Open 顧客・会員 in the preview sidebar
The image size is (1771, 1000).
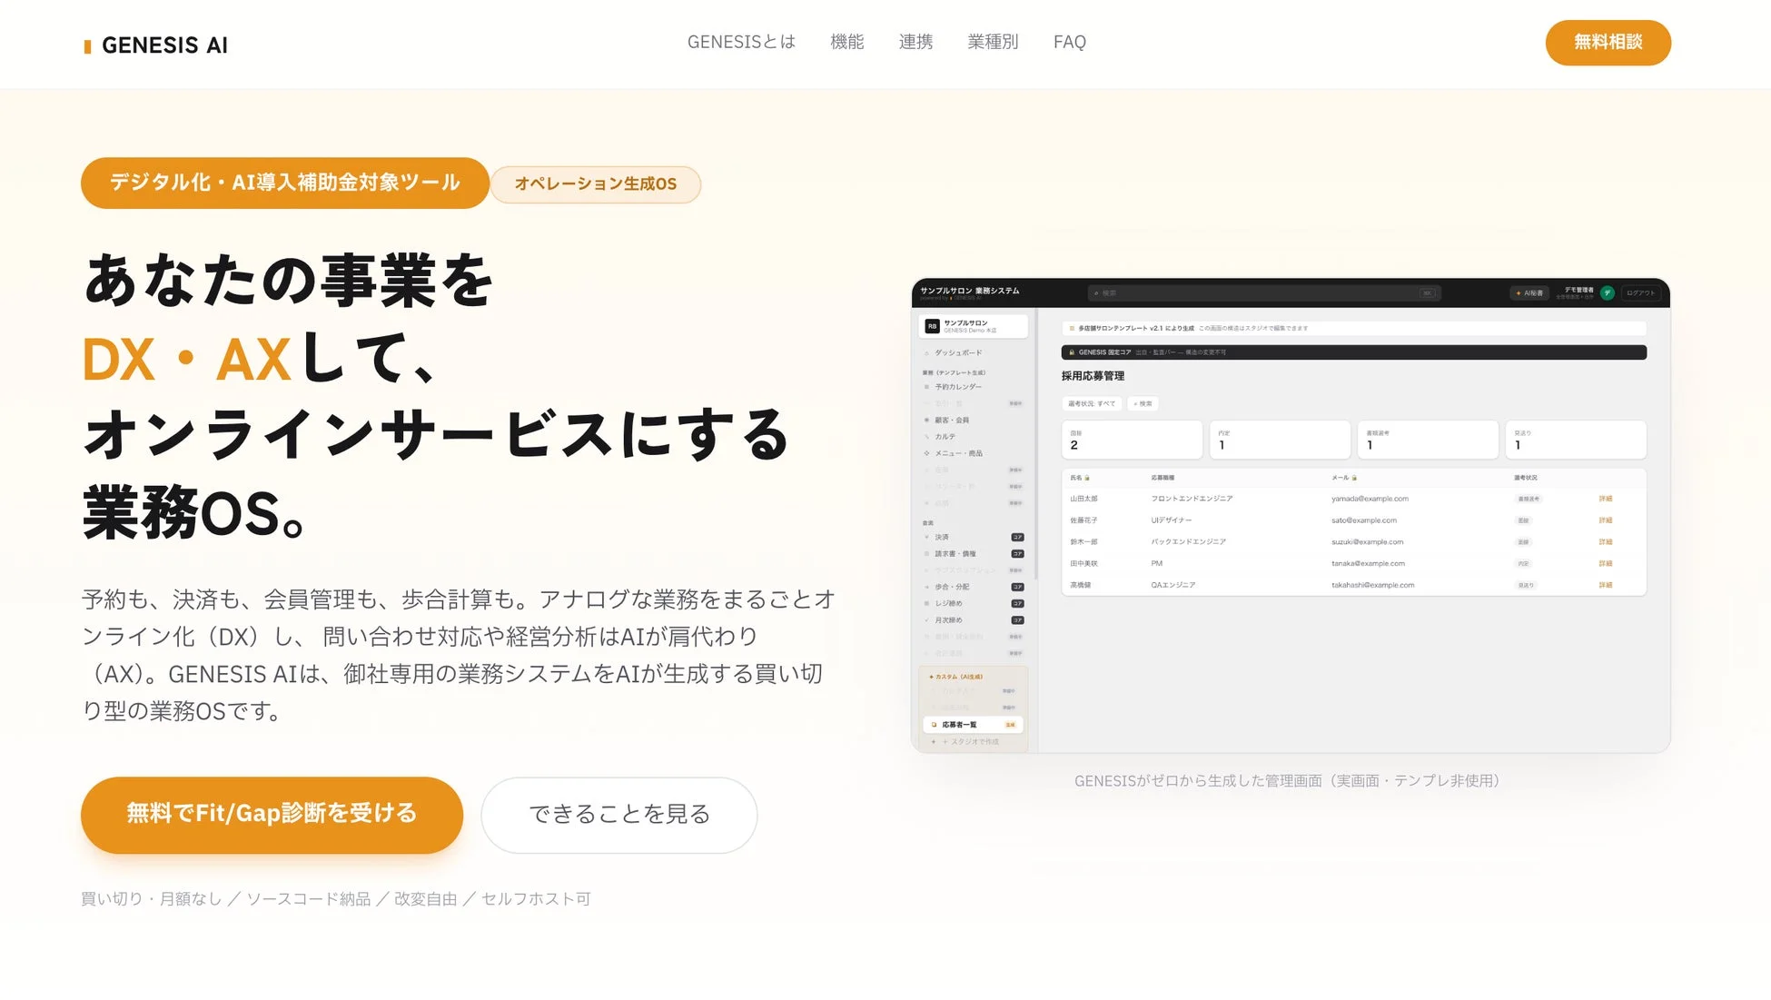(952, 421)
